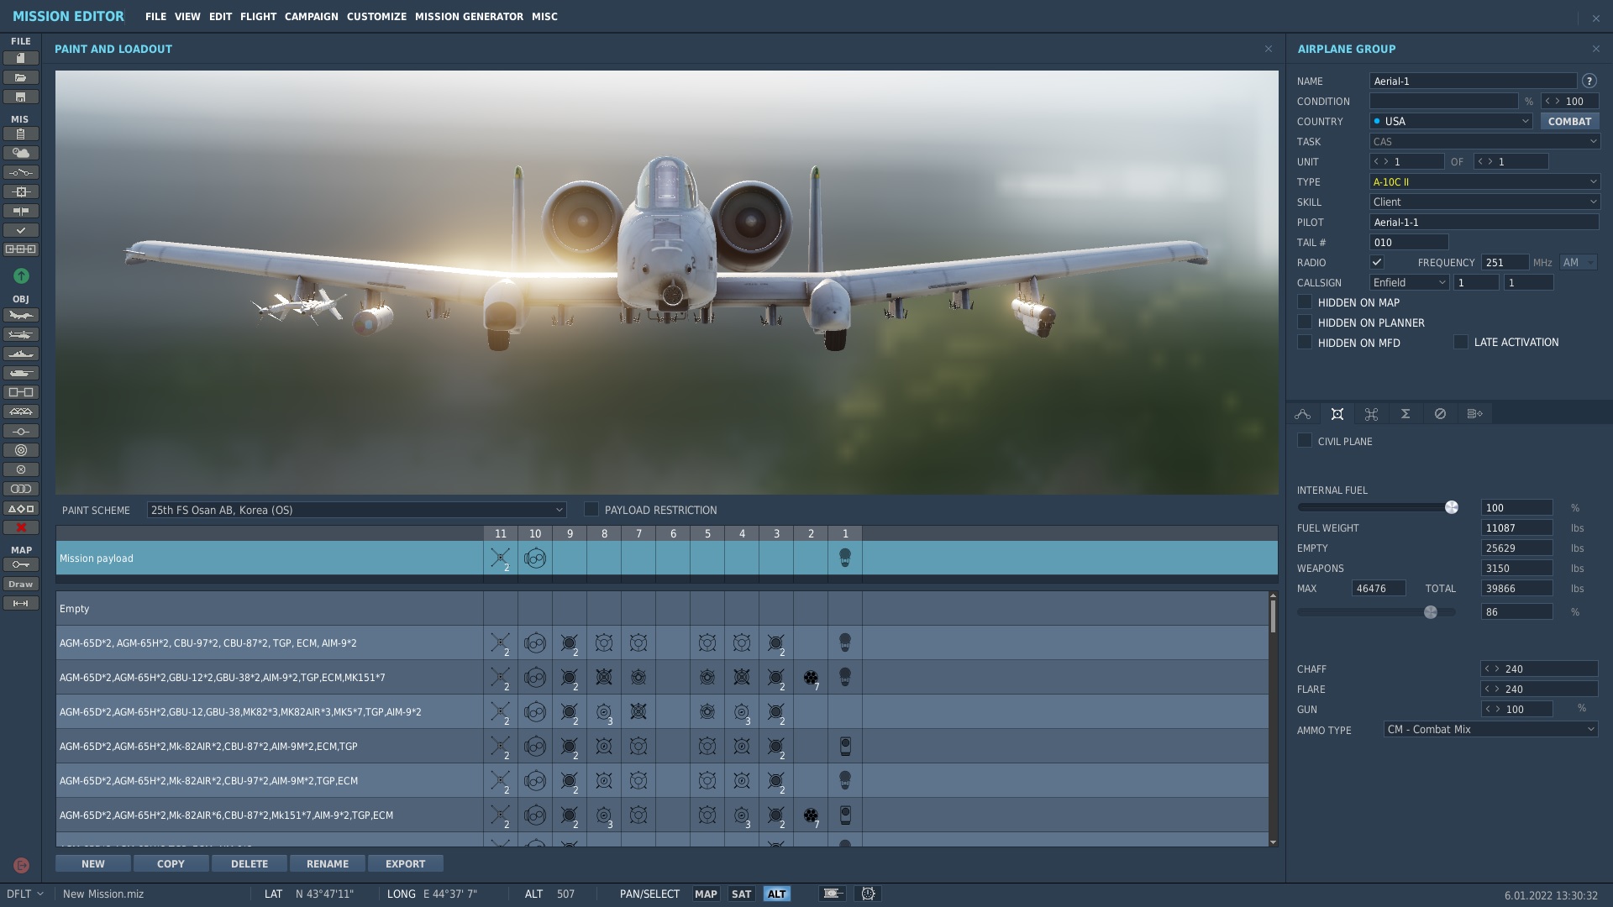Switch to SAT view in the status bar
Viewport: 1613px width, 907px height.
742,894
